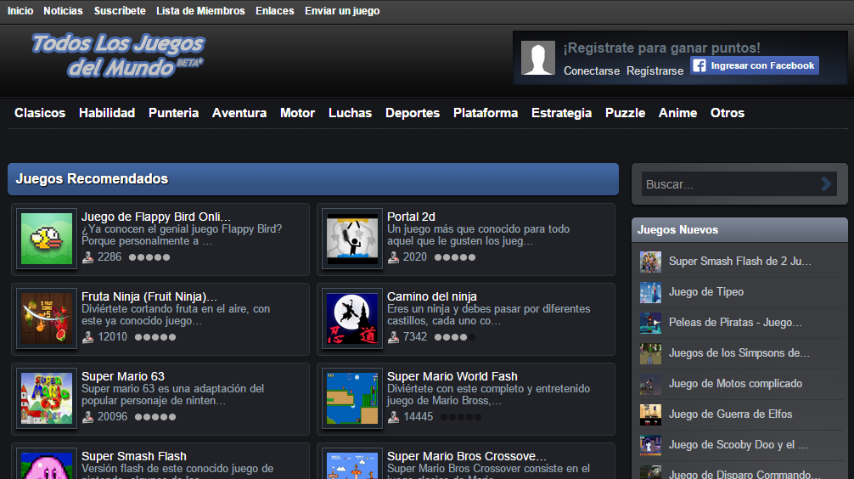
Task: Select the Aventura category menu item
Action: click(239, 113)
